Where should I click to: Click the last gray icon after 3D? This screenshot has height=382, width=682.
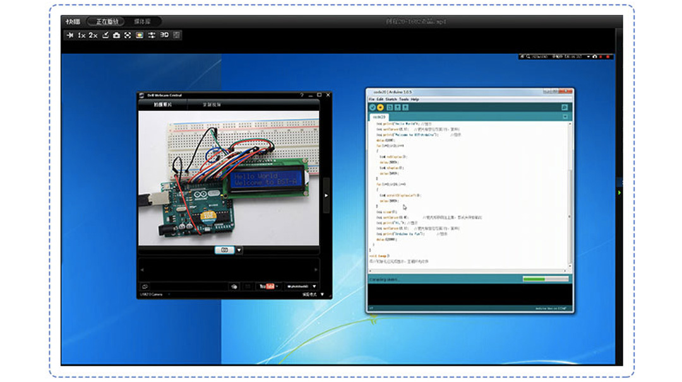click(x=176, y=35)
